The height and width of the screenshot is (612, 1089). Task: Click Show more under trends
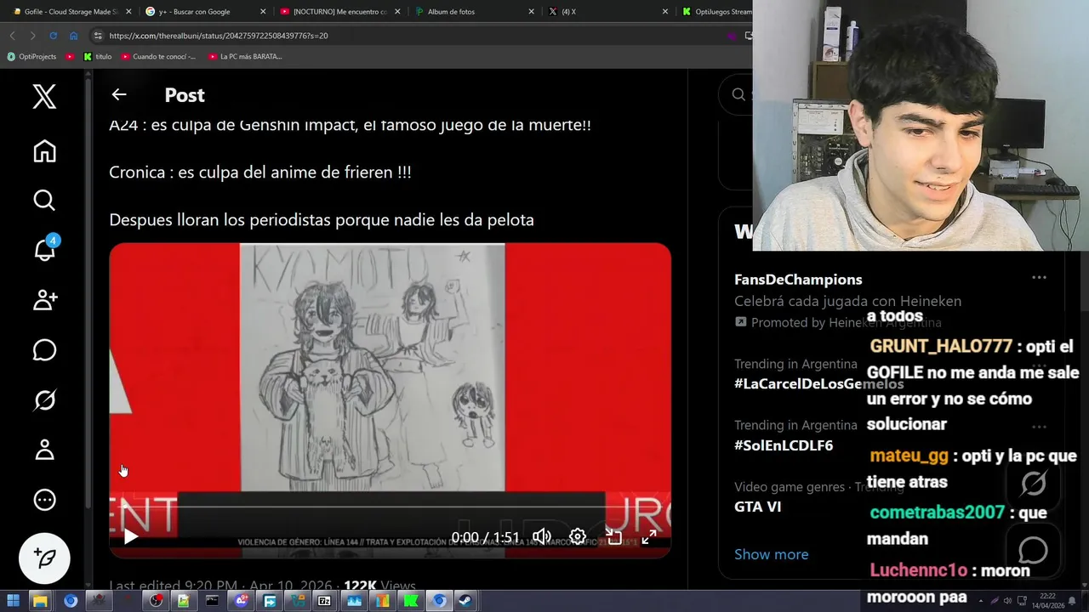coord(771,554)
